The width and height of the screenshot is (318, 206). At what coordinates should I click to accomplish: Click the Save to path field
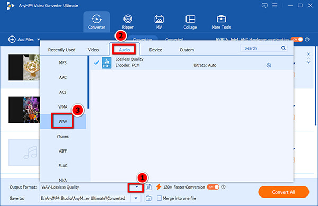click(85, 198)
